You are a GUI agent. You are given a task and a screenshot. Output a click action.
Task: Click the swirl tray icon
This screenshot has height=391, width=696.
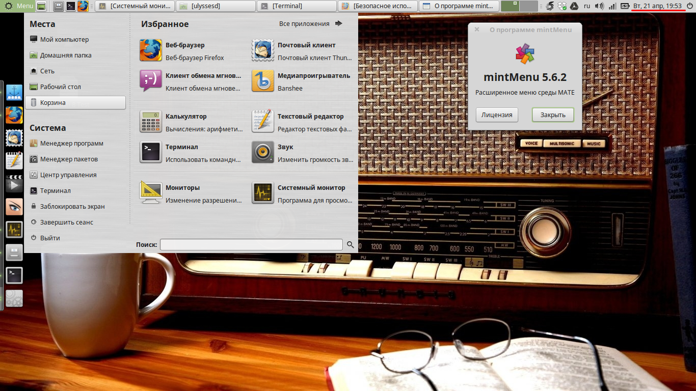550,6
